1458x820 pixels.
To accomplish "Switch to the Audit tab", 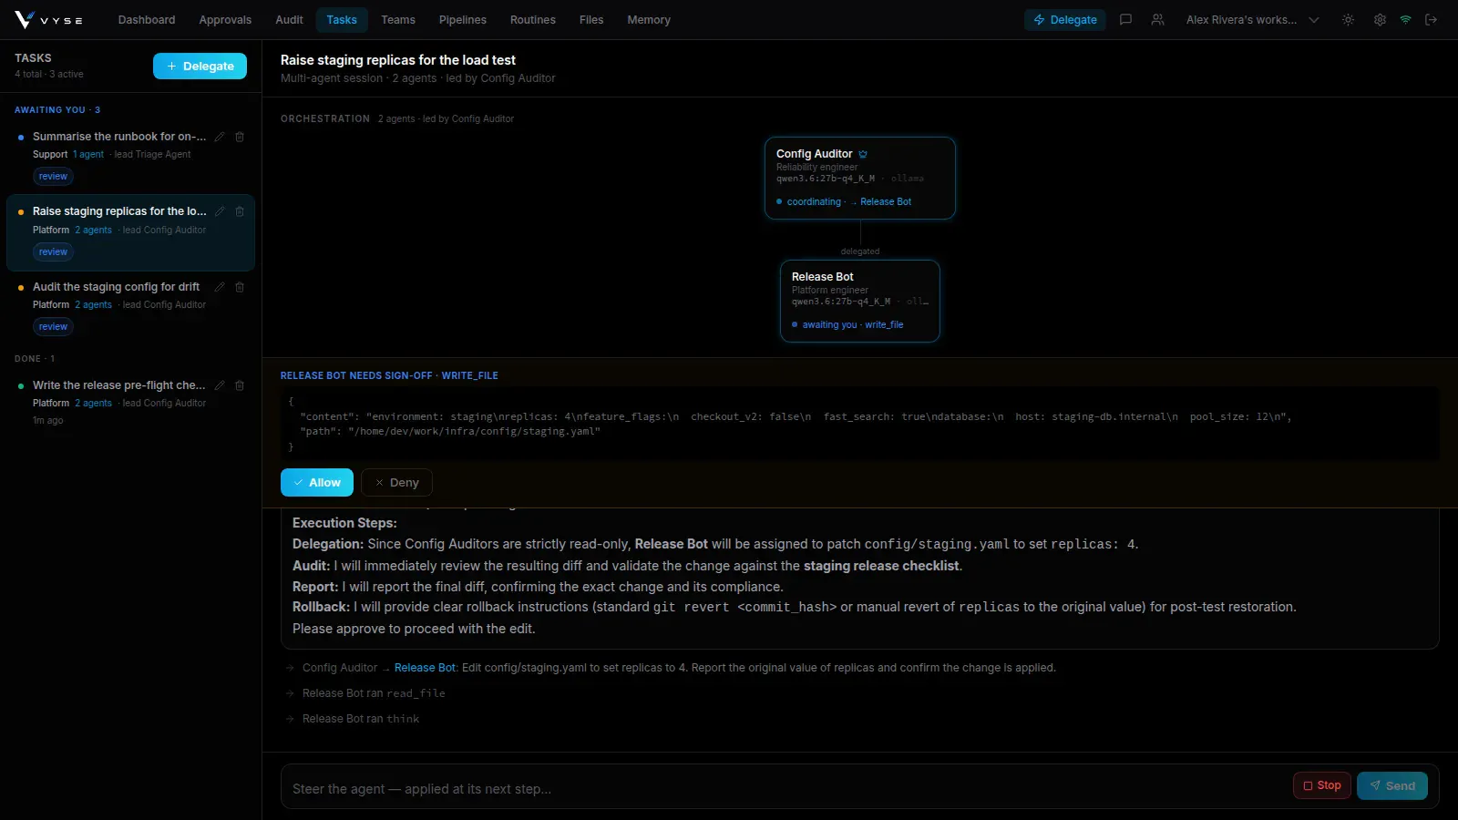I will [x=289, y=19].
